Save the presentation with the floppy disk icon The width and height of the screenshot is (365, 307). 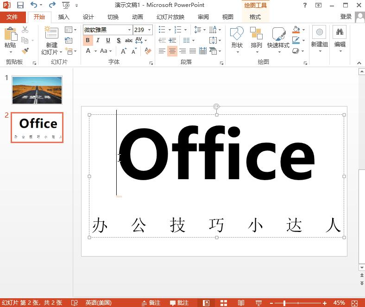(20, 5)
